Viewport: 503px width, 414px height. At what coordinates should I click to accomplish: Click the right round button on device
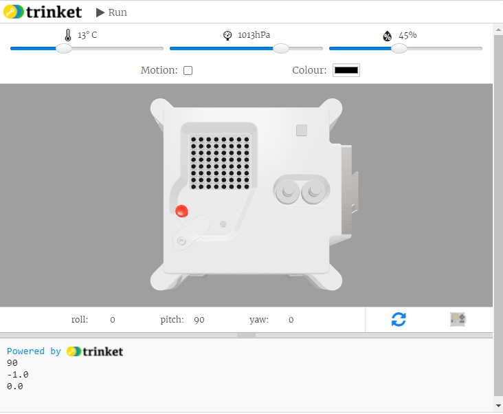click(314, 192)
